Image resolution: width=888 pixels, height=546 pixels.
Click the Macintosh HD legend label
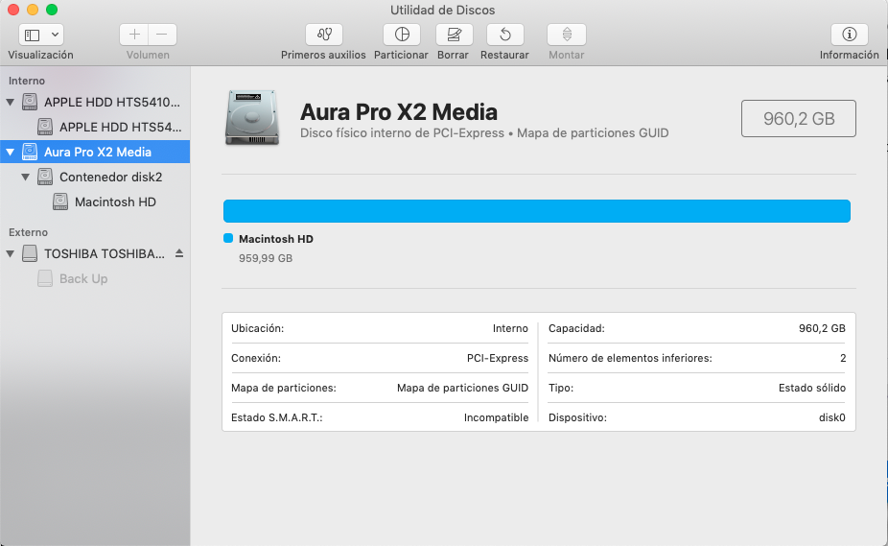[276, 239]
